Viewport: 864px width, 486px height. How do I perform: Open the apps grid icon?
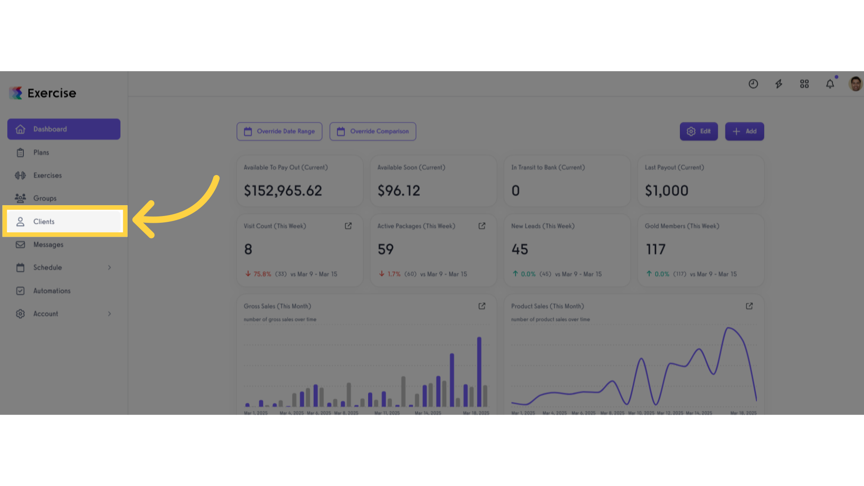click(x=805, y=84)
